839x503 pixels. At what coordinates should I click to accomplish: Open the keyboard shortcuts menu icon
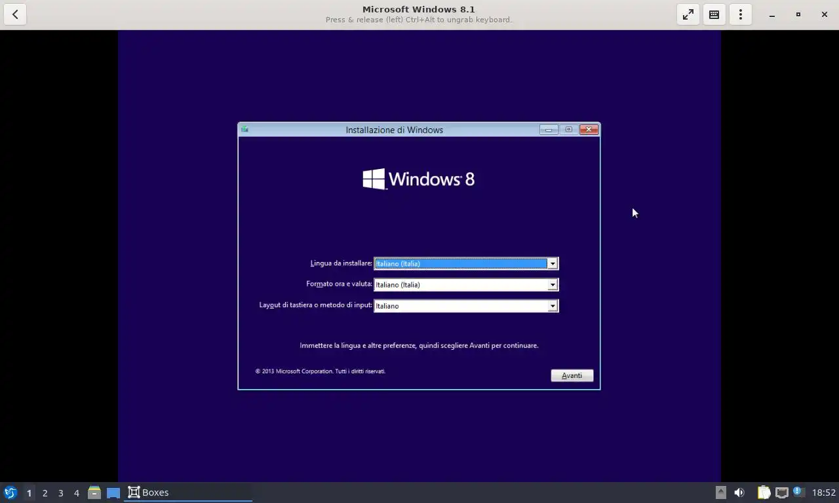click(714, 14)
